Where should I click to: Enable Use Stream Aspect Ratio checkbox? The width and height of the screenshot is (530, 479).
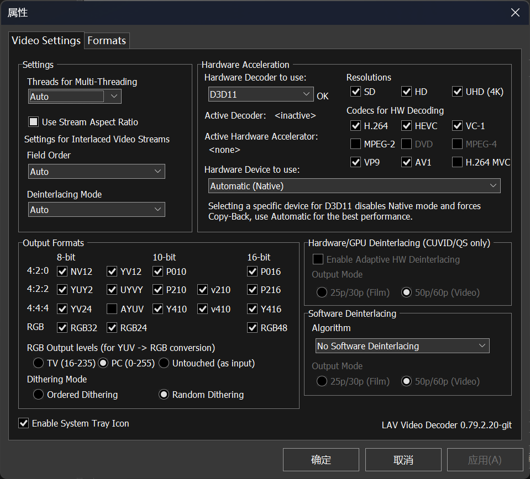coord(34,122)
